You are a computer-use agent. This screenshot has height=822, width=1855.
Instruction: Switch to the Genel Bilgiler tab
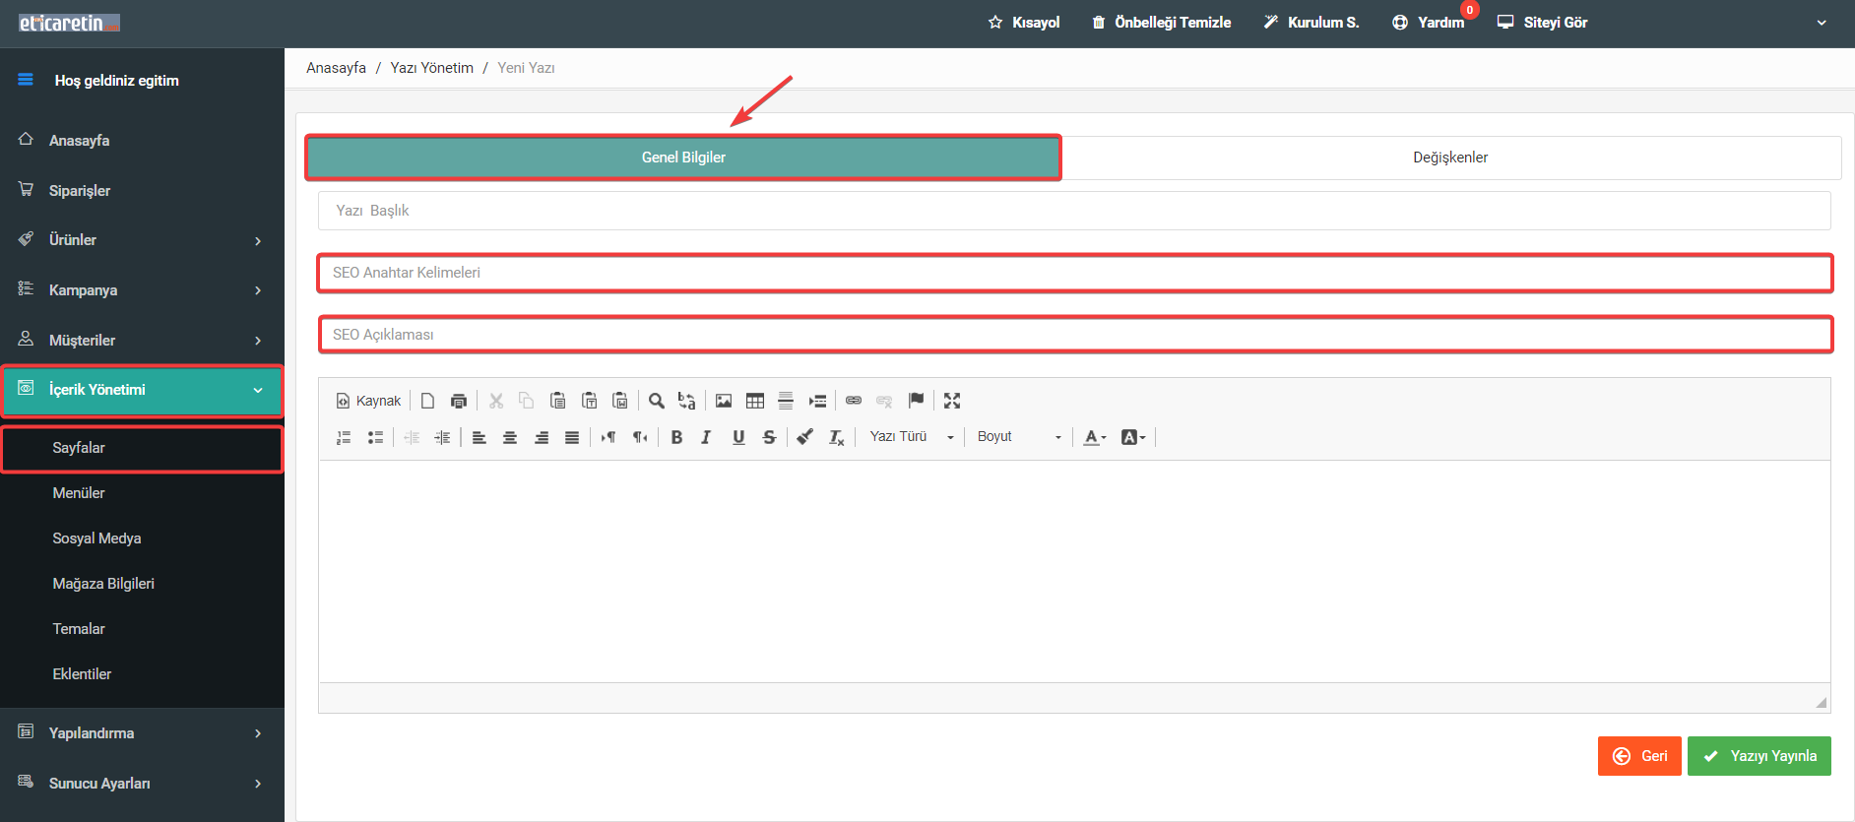683,158
